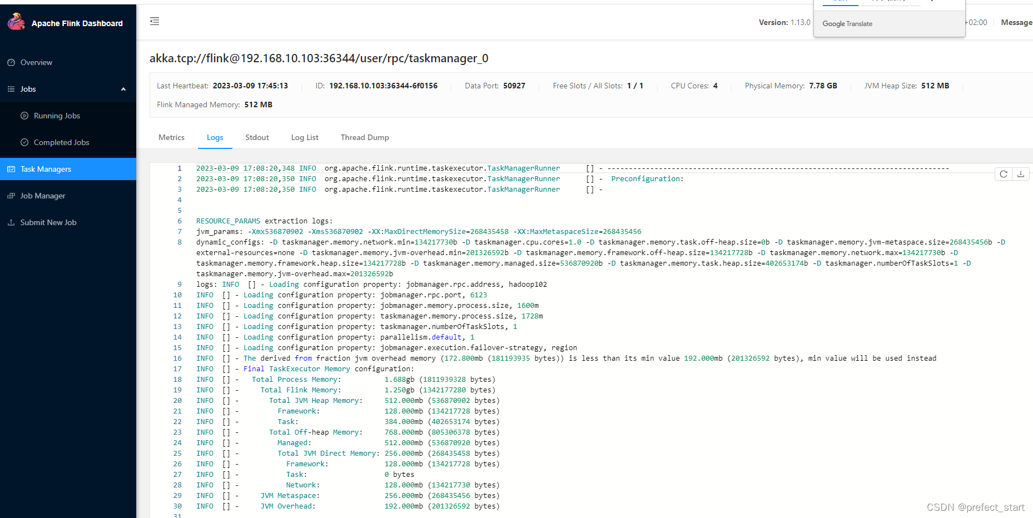Click the CPU Cores value 4
Viewport: 1033px width, 518px height.
(x=716, y=86)
